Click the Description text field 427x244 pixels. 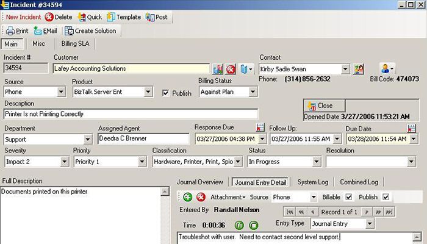131,114
